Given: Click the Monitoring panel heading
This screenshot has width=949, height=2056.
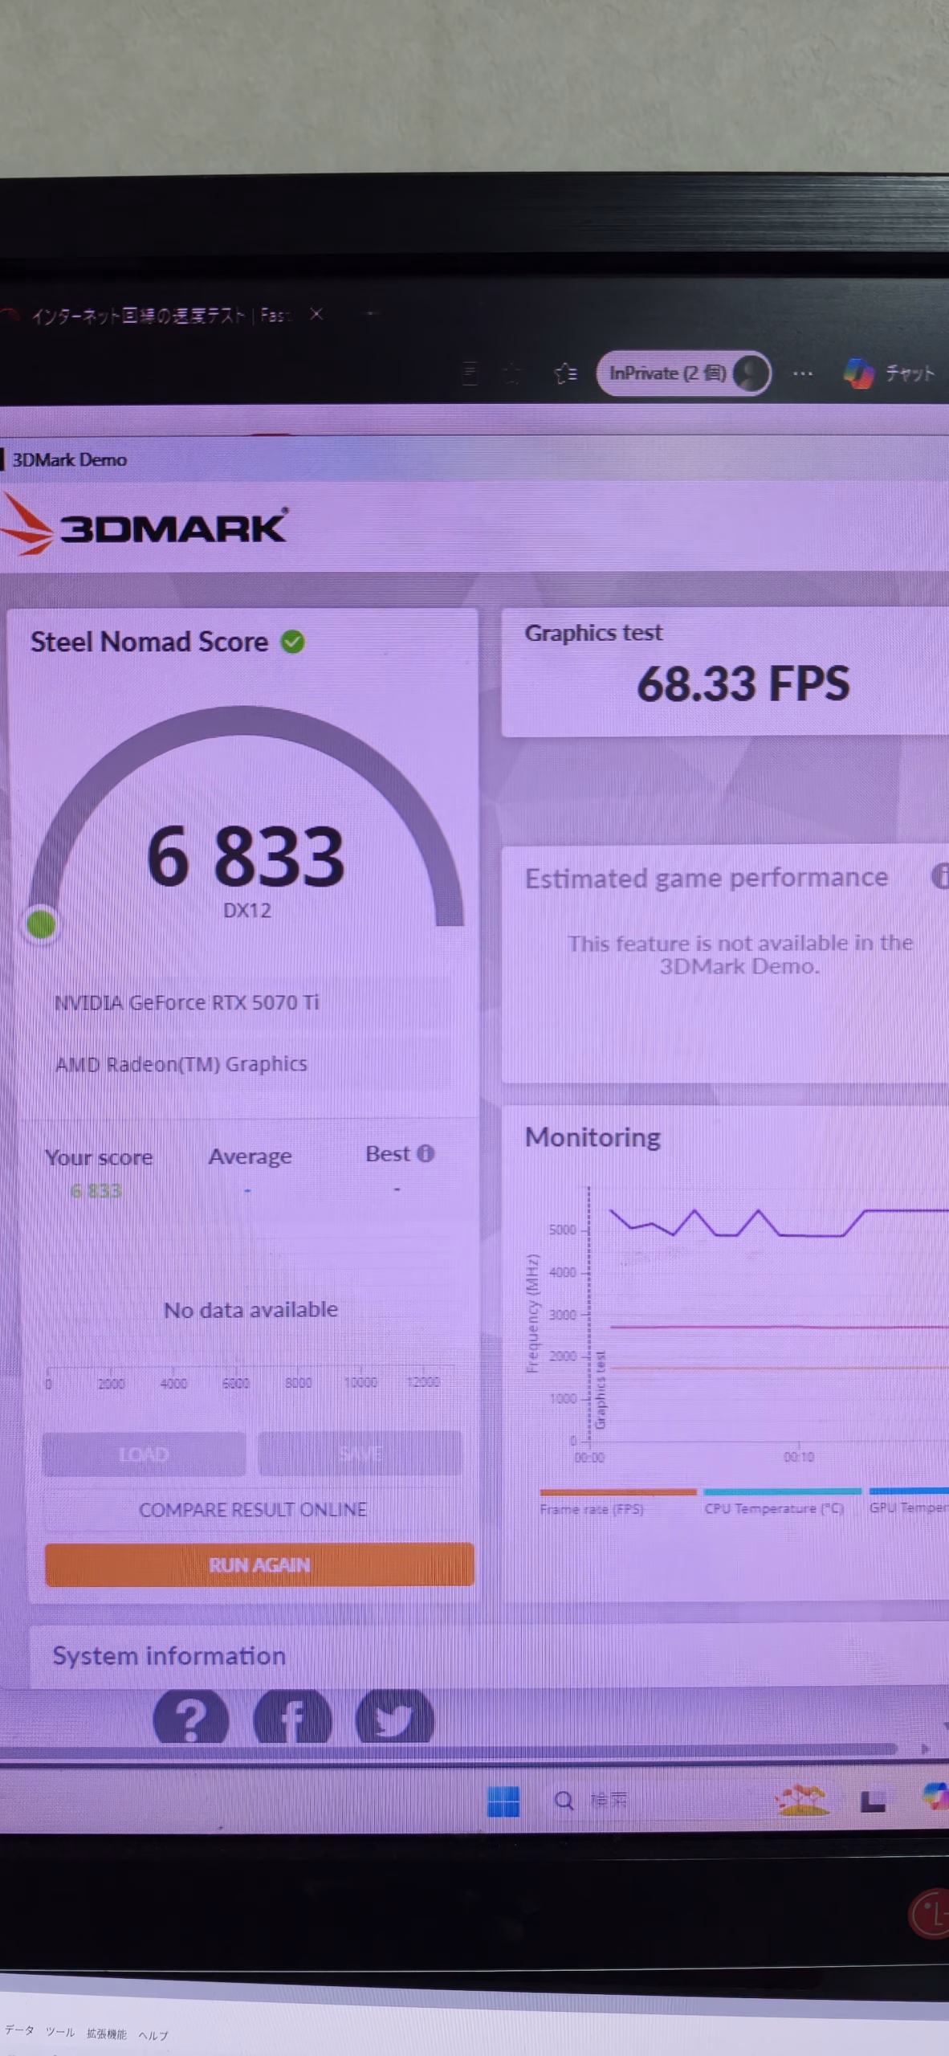Looking at the screenshot, I should point(593,1137).
